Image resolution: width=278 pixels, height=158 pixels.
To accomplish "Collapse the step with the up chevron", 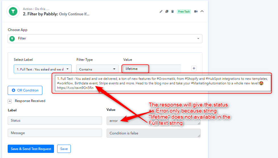I will click(202, 11).
